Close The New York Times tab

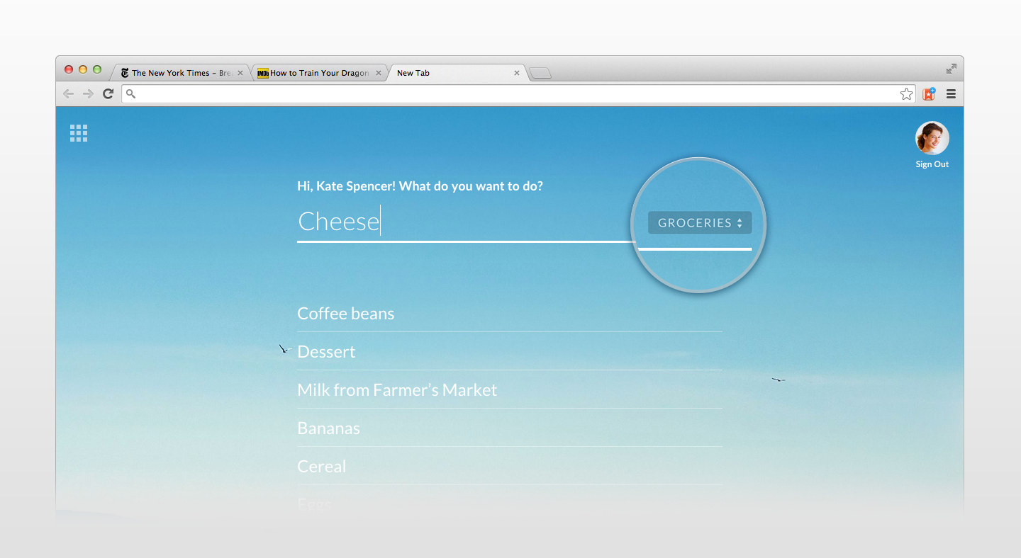click(x=240, y=73)
